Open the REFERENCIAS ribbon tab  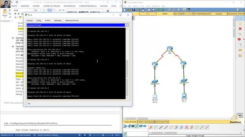click(70, 6)
